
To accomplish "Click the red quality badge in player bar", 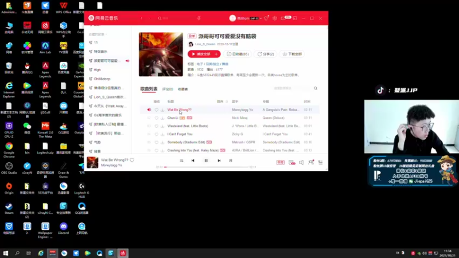I will point(281,162).
